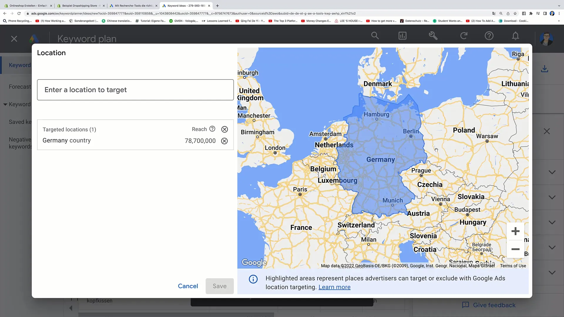This screenshot has height=317, width=564.
Task: Open the account avatar in header
Action: 546,39
